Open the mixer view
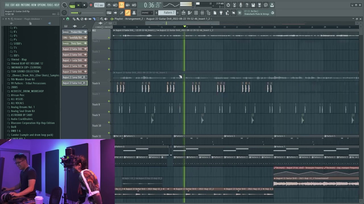Viewport: 364px width, 204px height. [x=202, y=13]
